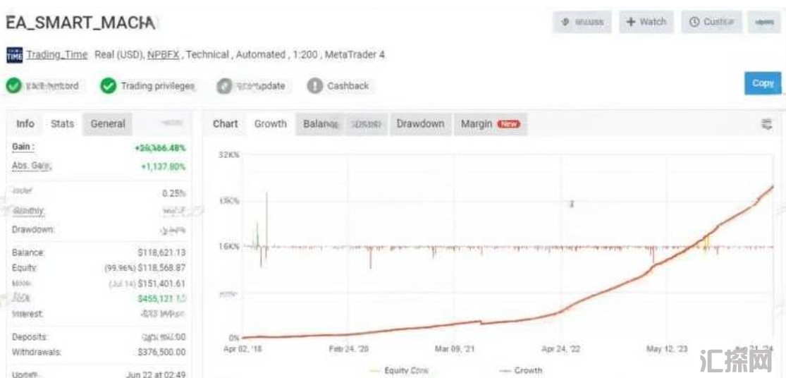Click the Custom button
This screenshot has height=378, width=786.
pos(711,22)
